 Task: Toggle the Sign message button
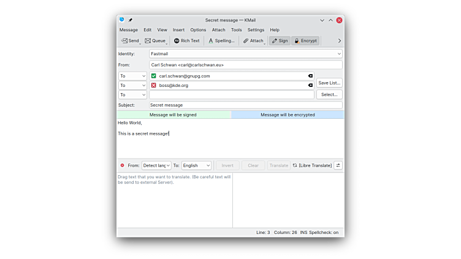click(280, 41)
